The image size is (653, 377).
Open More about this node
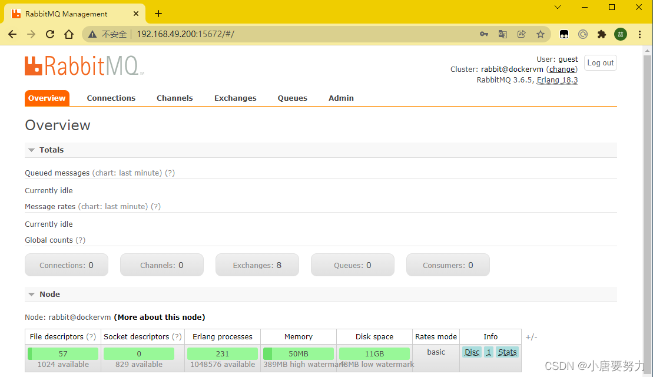click(160, 318)
